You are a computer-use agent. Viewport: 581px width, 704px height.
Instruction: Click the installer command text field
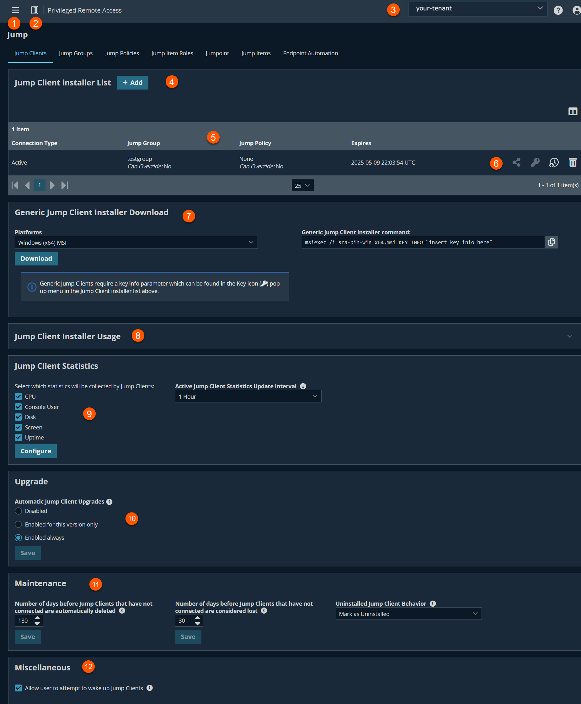point(423,242)
